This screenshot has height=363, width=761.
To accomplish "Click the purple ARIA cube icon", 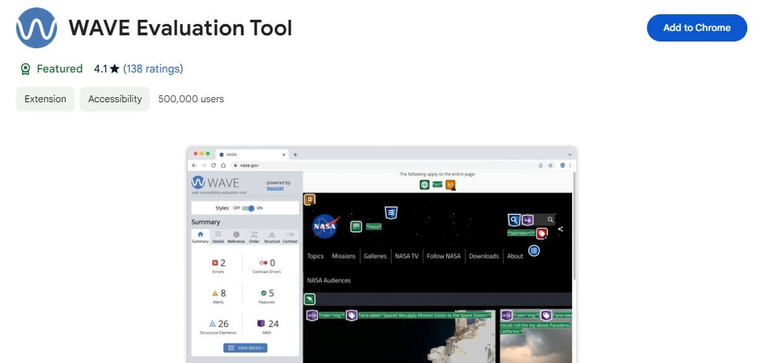I will (261, 323).
